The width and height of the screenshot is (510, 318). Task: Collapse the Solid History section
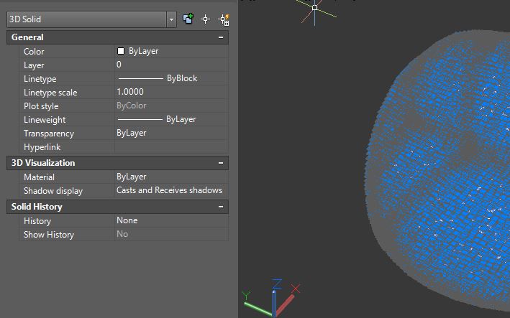click(x=221, y=207)
